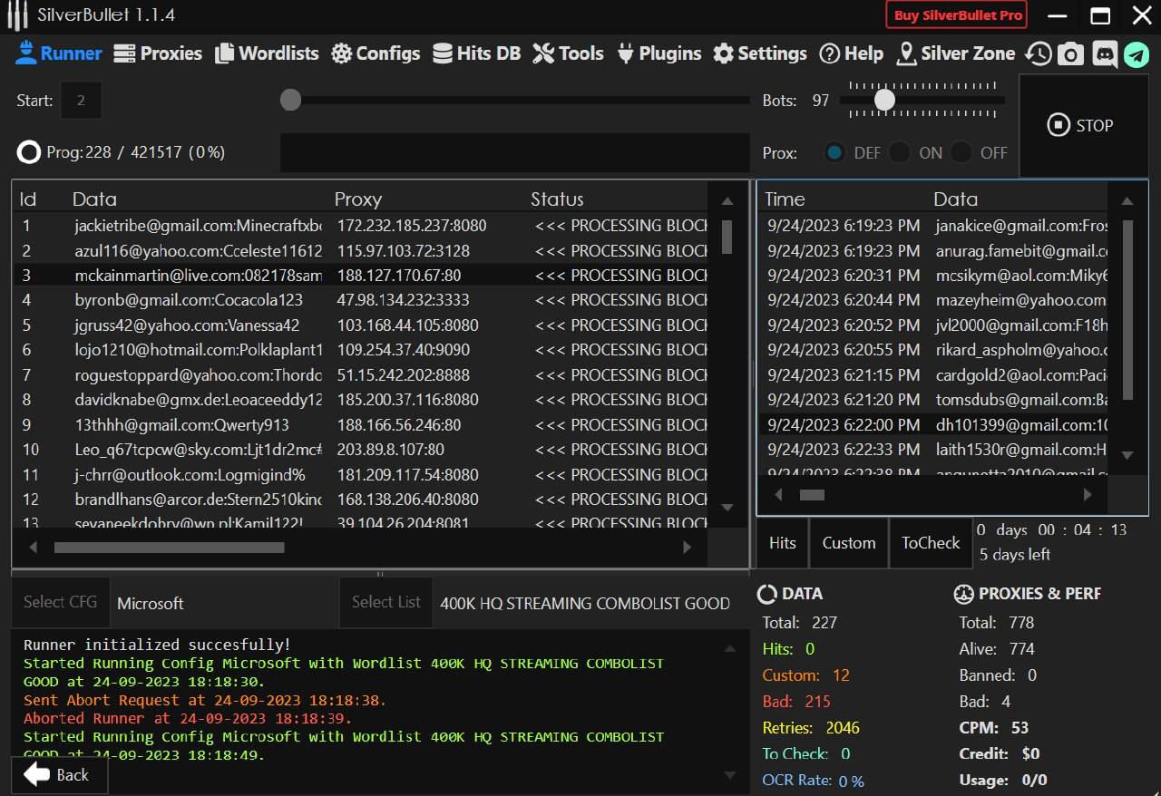Click the Bots slider handle

[884, 100]
